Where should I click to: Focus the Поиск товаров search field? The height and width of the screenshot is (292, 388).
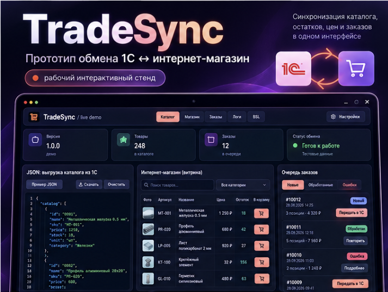click(x=177, y=185)
